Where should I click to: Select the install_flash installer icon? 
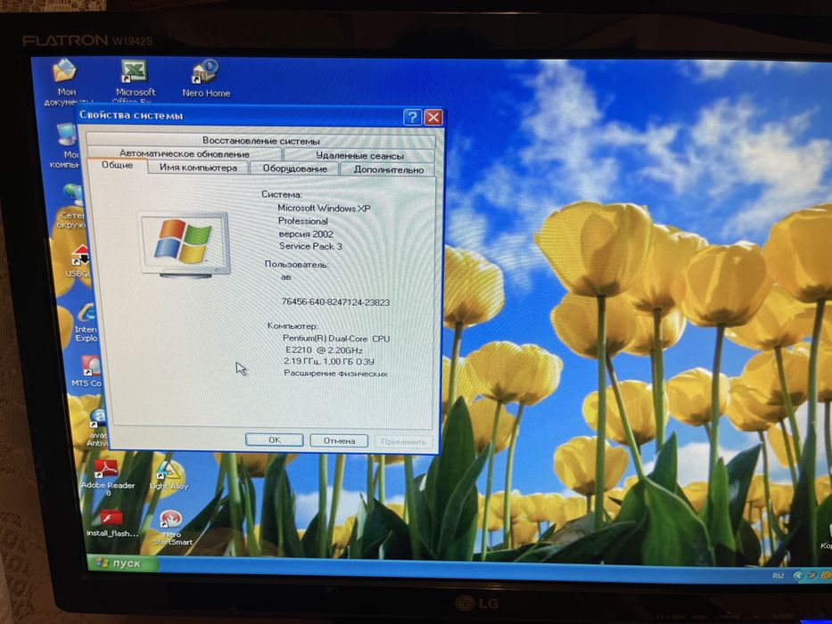pyautogui.click(x=111, y=523)
